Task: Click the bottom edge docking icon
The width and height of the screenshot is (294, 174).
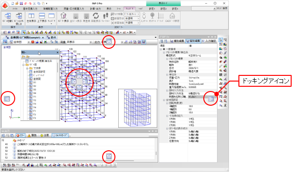Action: click(x=109, y=156)
